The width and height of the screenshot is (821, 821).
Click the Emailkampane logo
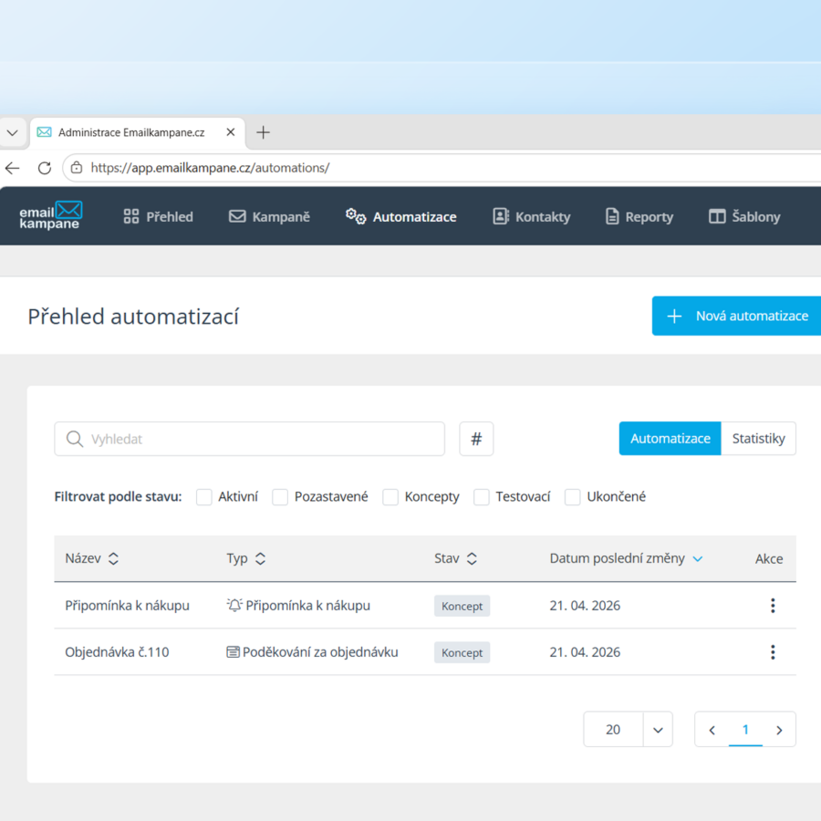point(51,216)
